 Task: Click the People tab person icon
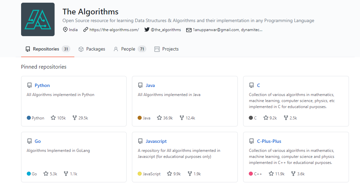click(116, 49)
